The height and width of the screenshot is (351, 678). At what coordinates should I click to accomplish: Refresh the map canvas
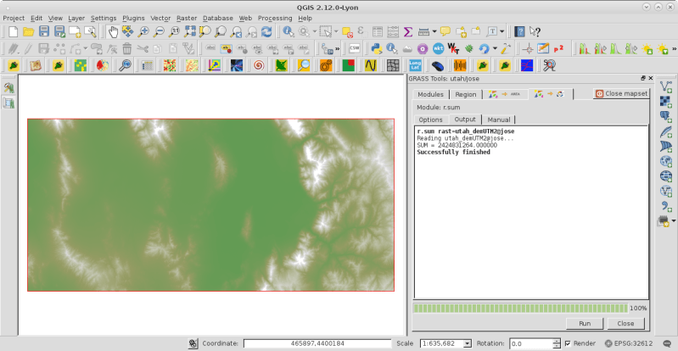click(x=266, y=31)
